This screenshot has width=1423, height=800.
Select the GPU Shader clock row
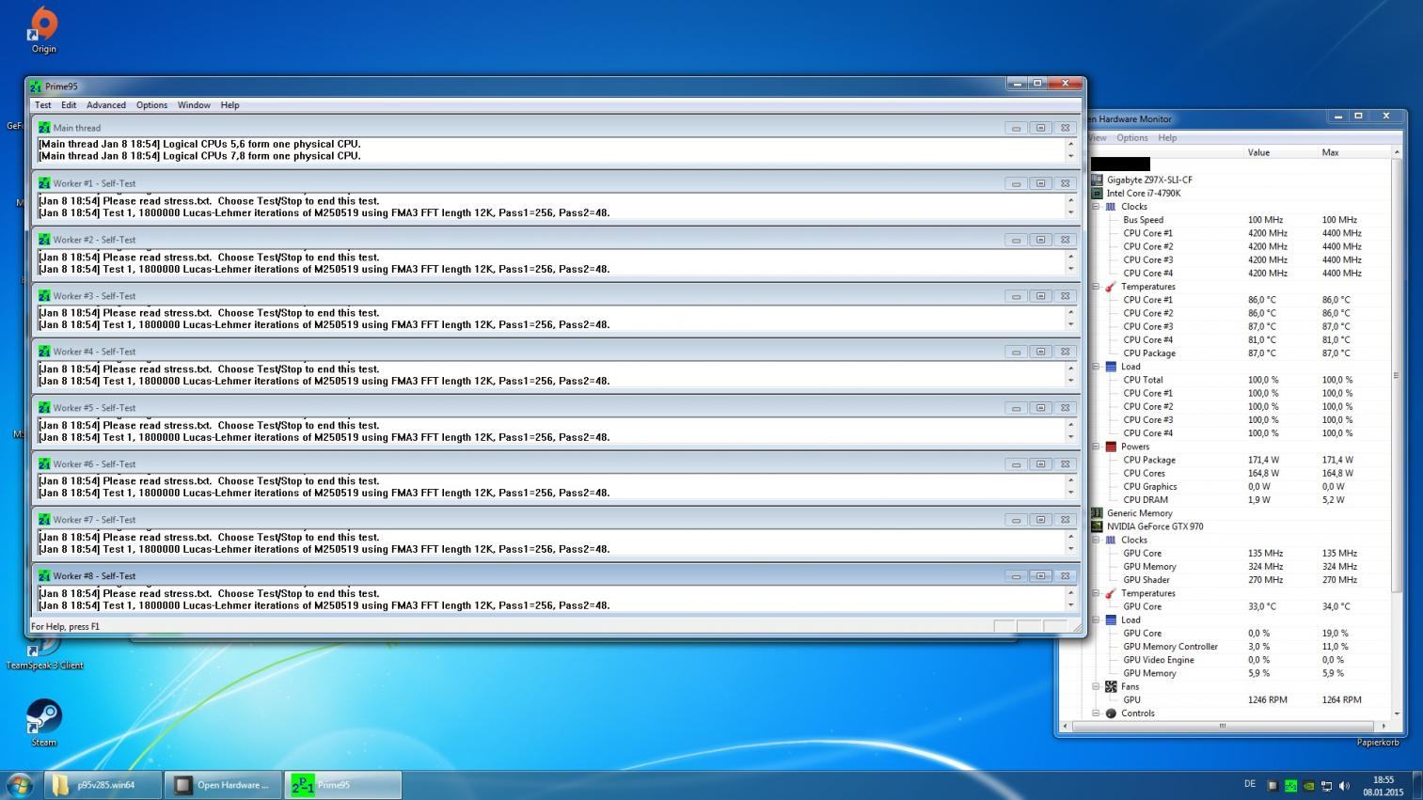click(x=1240, y=580)
